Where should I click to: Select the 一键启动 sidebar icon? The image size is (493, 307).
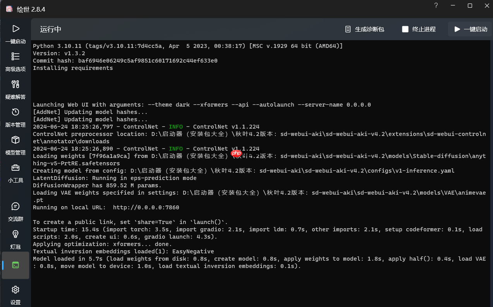[x=15, y=34]
